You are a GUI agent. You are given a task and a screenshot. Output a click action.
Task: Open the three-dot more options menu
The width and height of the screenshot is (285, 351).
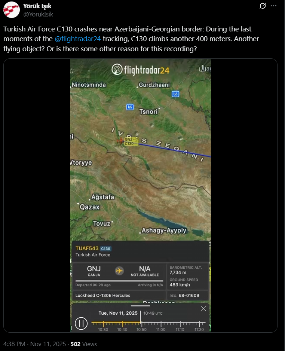[273, 6]
